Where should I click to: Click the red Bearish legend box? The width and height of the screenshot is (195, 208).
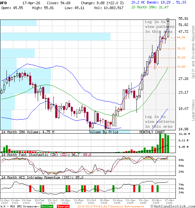click(x=63, y=206)
